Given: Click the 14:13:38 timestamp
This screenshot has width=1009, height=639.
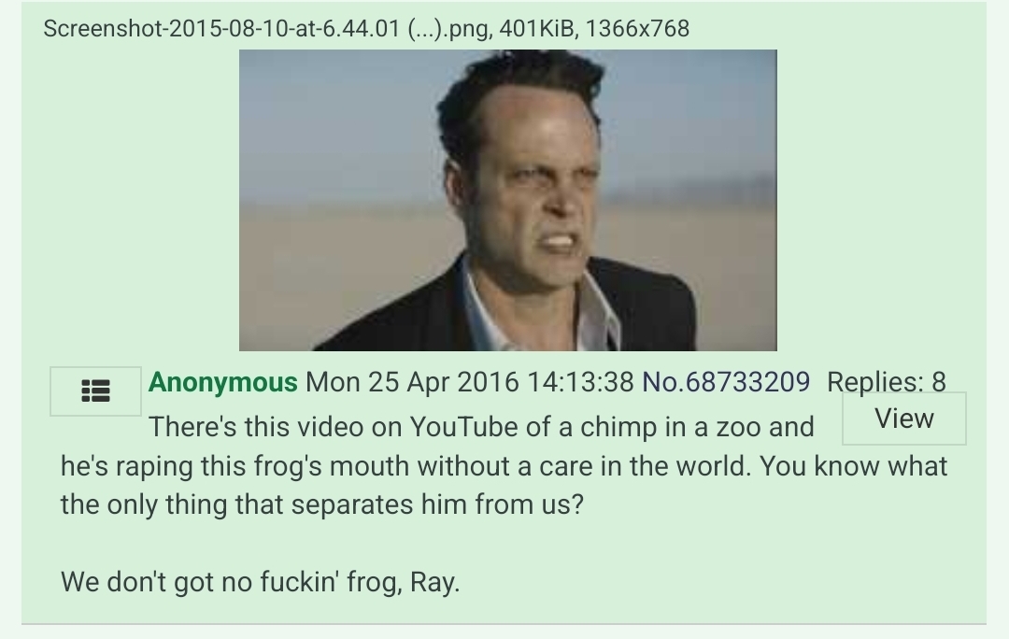Looking at the screenshot, I should click(x=580, y=382).
